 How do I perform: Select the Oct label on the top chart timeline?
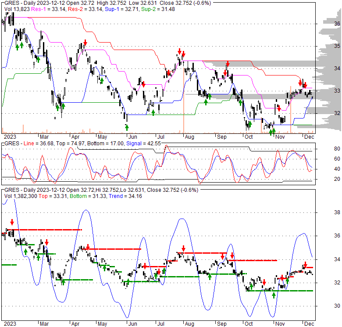[x=249, y=137]
